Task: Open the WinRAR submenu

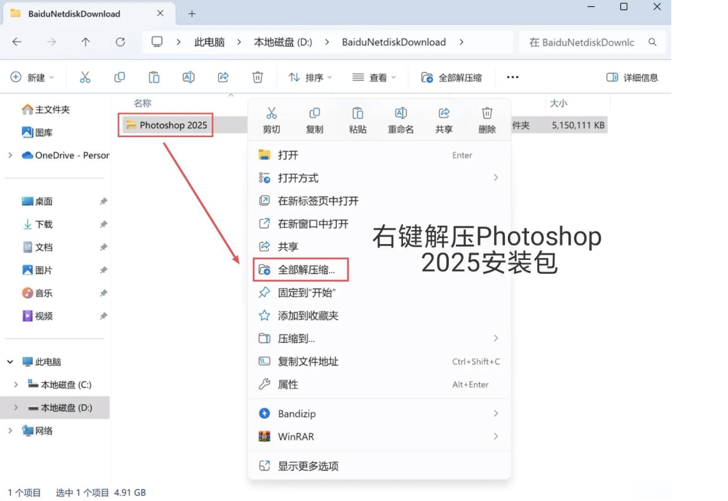Action: tap(379, 436)
